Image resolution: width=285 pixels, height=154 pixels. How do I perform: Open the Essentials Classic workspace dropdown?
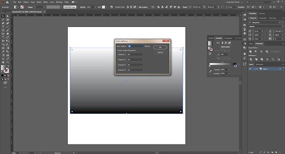[234, 2]
